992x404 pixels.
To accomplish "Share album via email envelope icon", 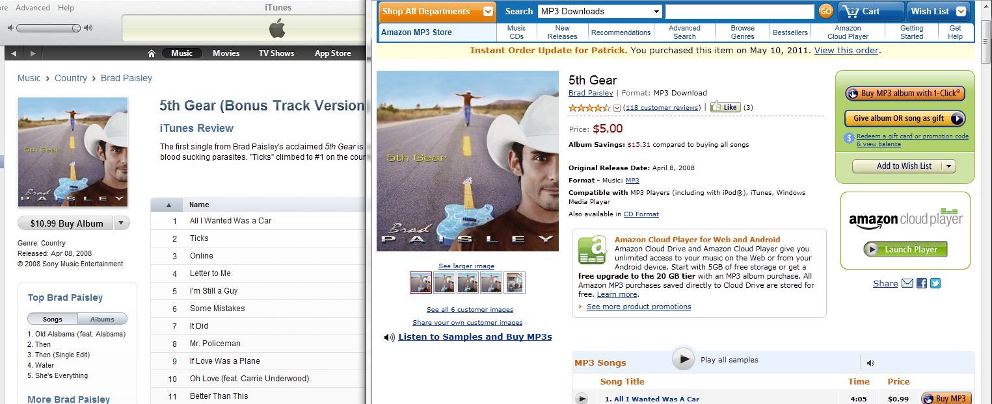I will [907, 283].
